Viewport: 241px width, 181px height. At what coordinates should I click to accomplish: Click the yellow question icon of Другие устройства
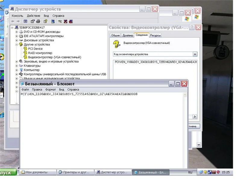[x=21, y=44]
